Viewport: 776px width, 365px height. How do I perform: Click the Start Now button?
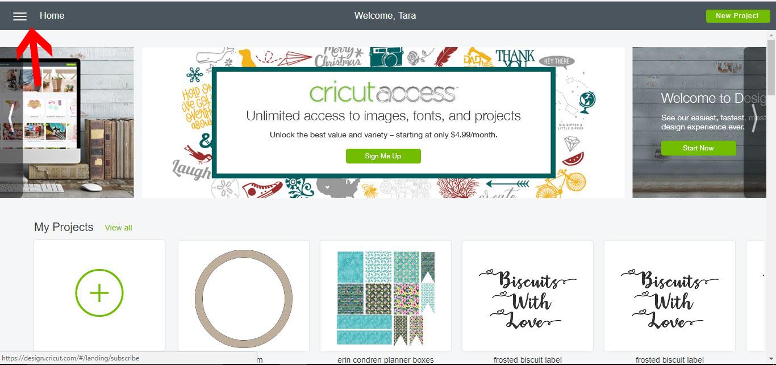coord(698,148)
